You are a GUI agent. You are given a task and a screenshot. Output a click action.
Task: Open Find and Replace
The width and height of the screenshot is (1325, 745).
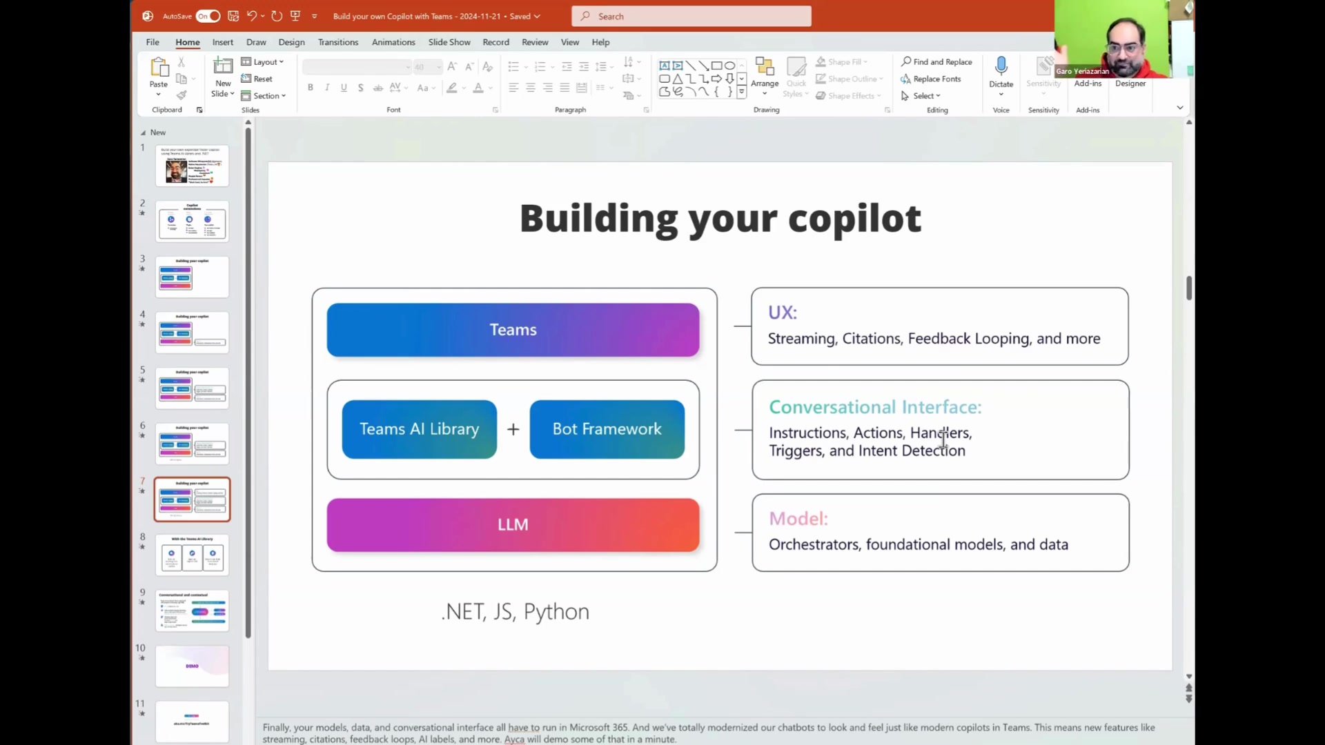point(936,61)
